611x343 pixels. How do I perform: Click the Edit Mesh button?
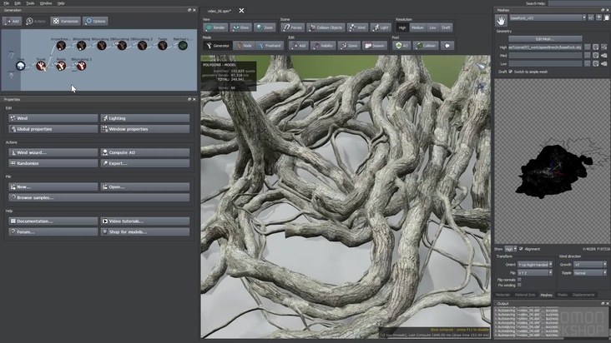point(546,38)
